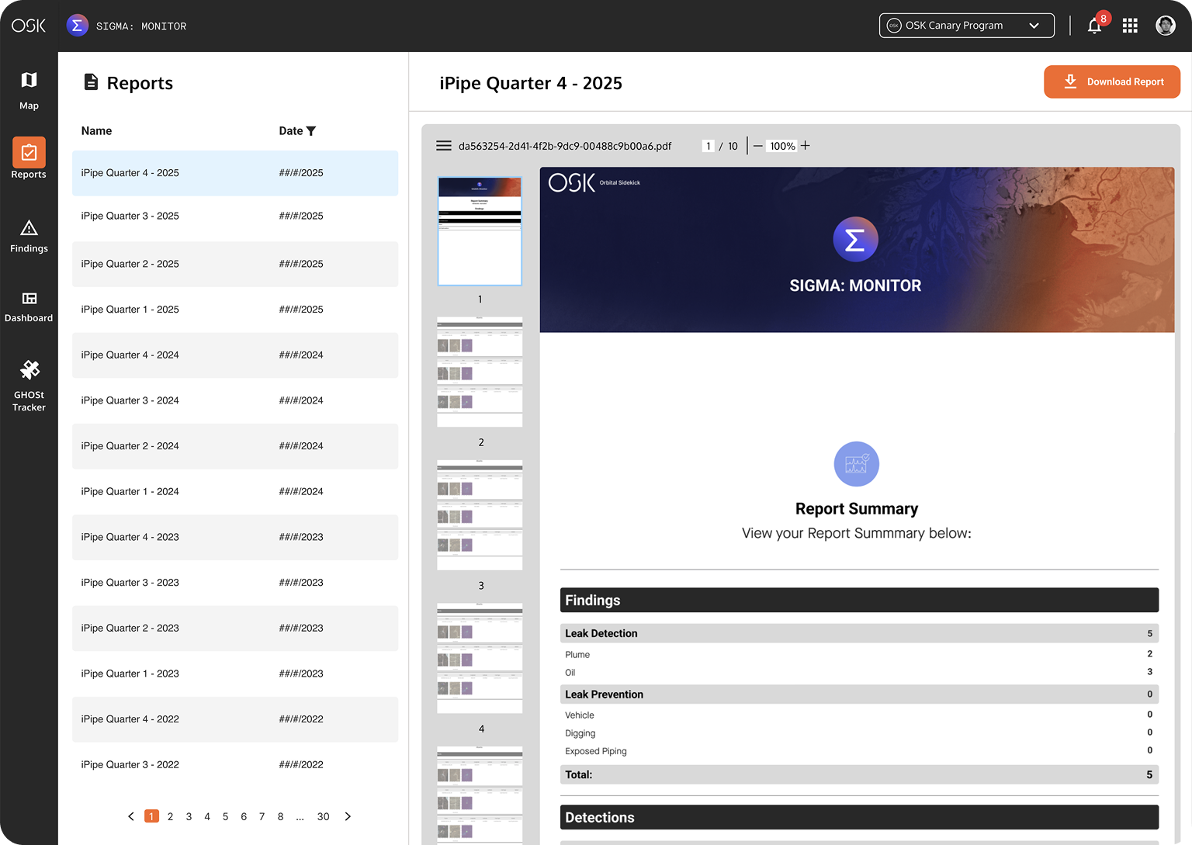Sort reports by Date filter arrow
Screen dimensions: 1192x845
[311, 131]
